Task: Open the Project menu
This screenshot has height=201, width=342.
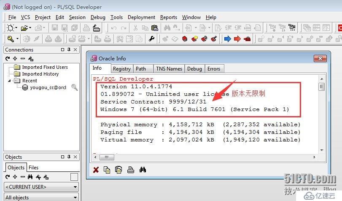Action: [x=43, y=17]
